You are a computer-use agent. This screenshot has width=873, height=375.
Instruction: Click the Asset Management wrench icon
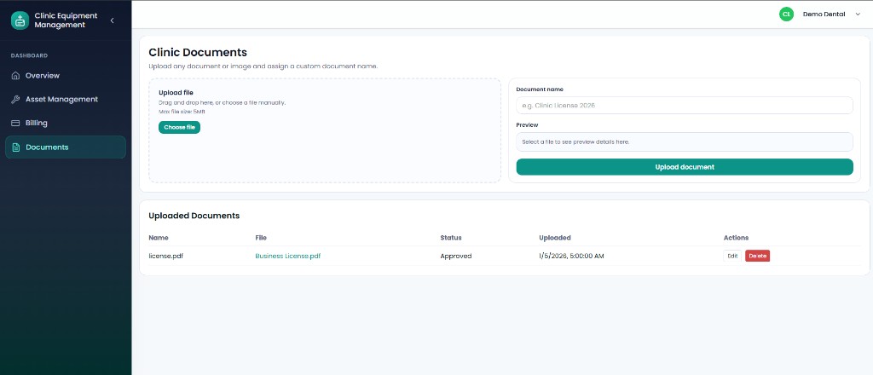tap(15, 100)
